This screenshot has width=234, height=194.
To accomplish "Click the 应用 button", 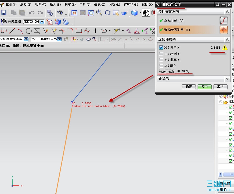I will 204,87.
